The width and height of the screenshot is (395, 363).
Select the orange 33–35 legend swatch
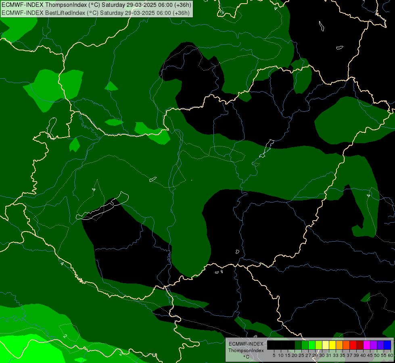339,345
